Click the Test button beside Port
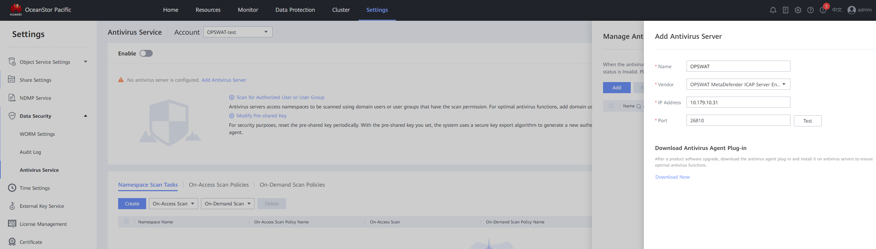This screenshot has height=249, width=876. click(x=807, y=121)
